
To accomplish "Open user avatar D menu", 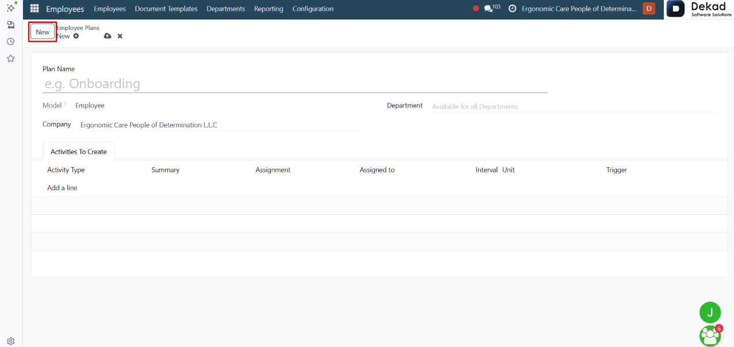I will coord(649,9).
